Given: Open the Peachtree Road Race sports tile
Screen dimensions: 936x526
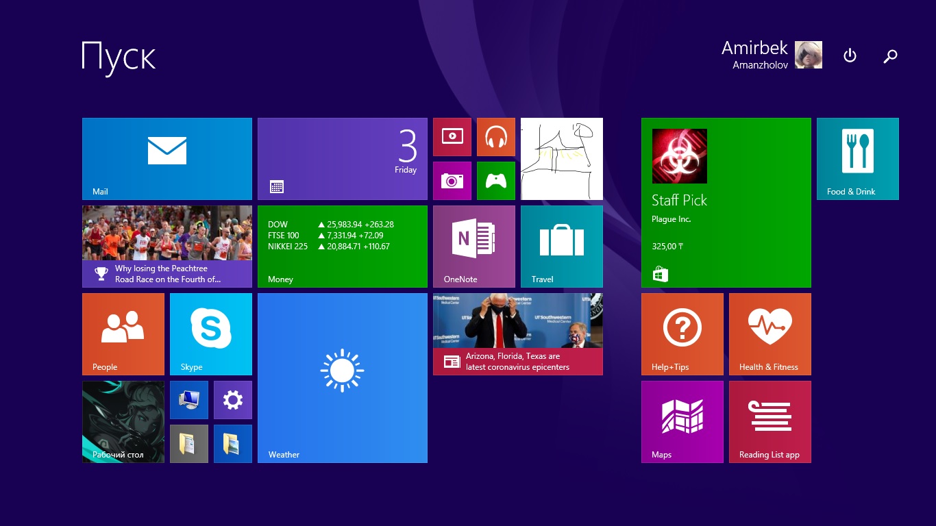Looking at the screenshot, I should click(167, 247).
